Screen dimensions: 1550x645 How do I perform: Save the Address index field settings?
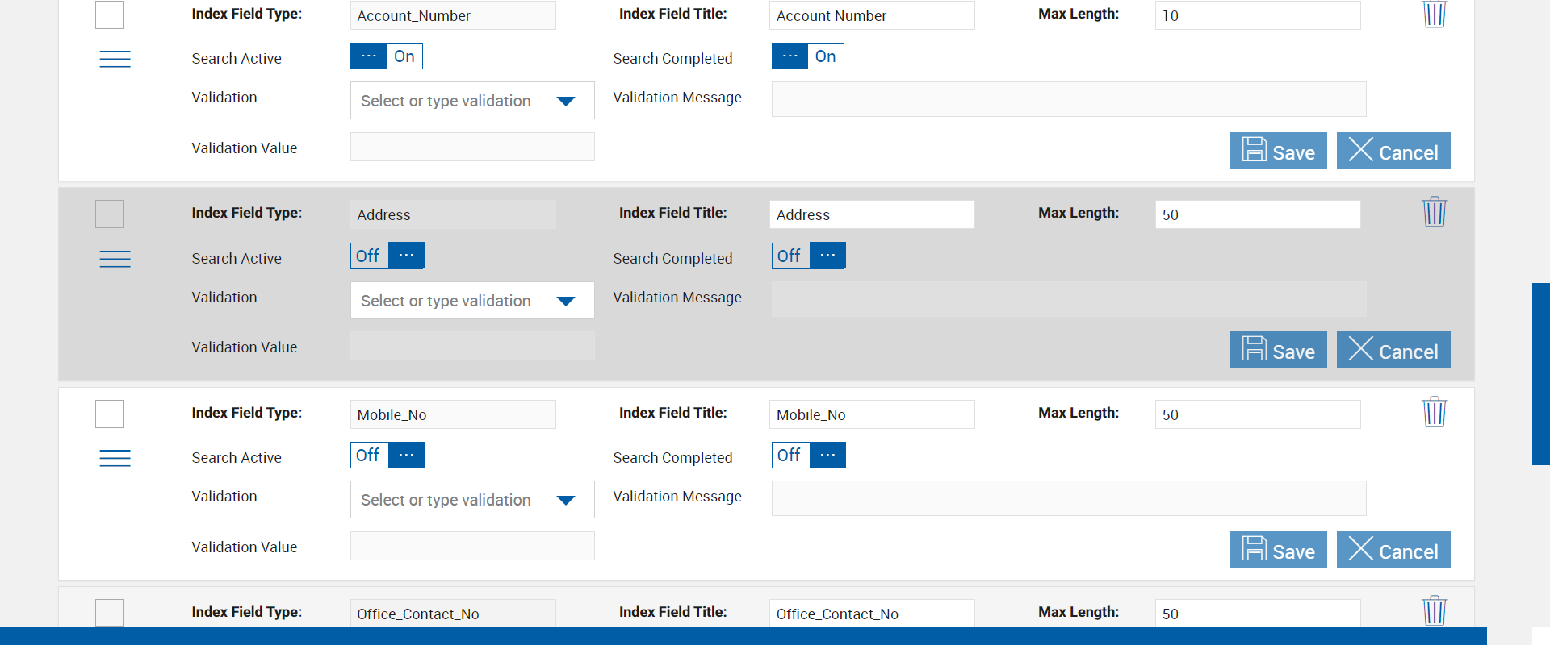[1278, 350]
